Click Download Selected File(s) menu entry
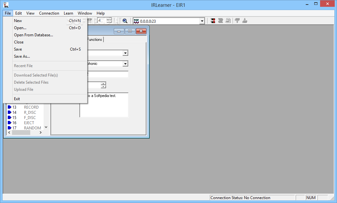Viewport: 337px width, 203px height. tap(45, 75)
